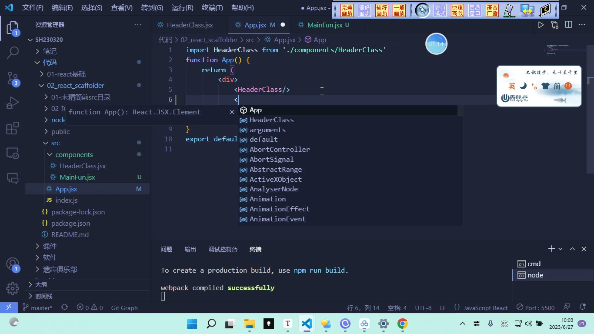Add a new terminal with plus icon
The image size is (594, 334).
click(x=551, y=249)
